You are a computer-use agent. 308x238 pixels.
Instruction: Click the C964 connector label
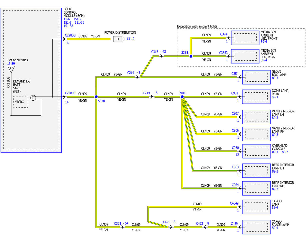click(235, 185)
